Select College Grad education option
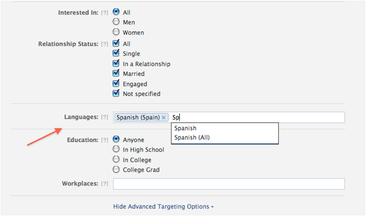The image size is (366, 216). coord(116,169)
